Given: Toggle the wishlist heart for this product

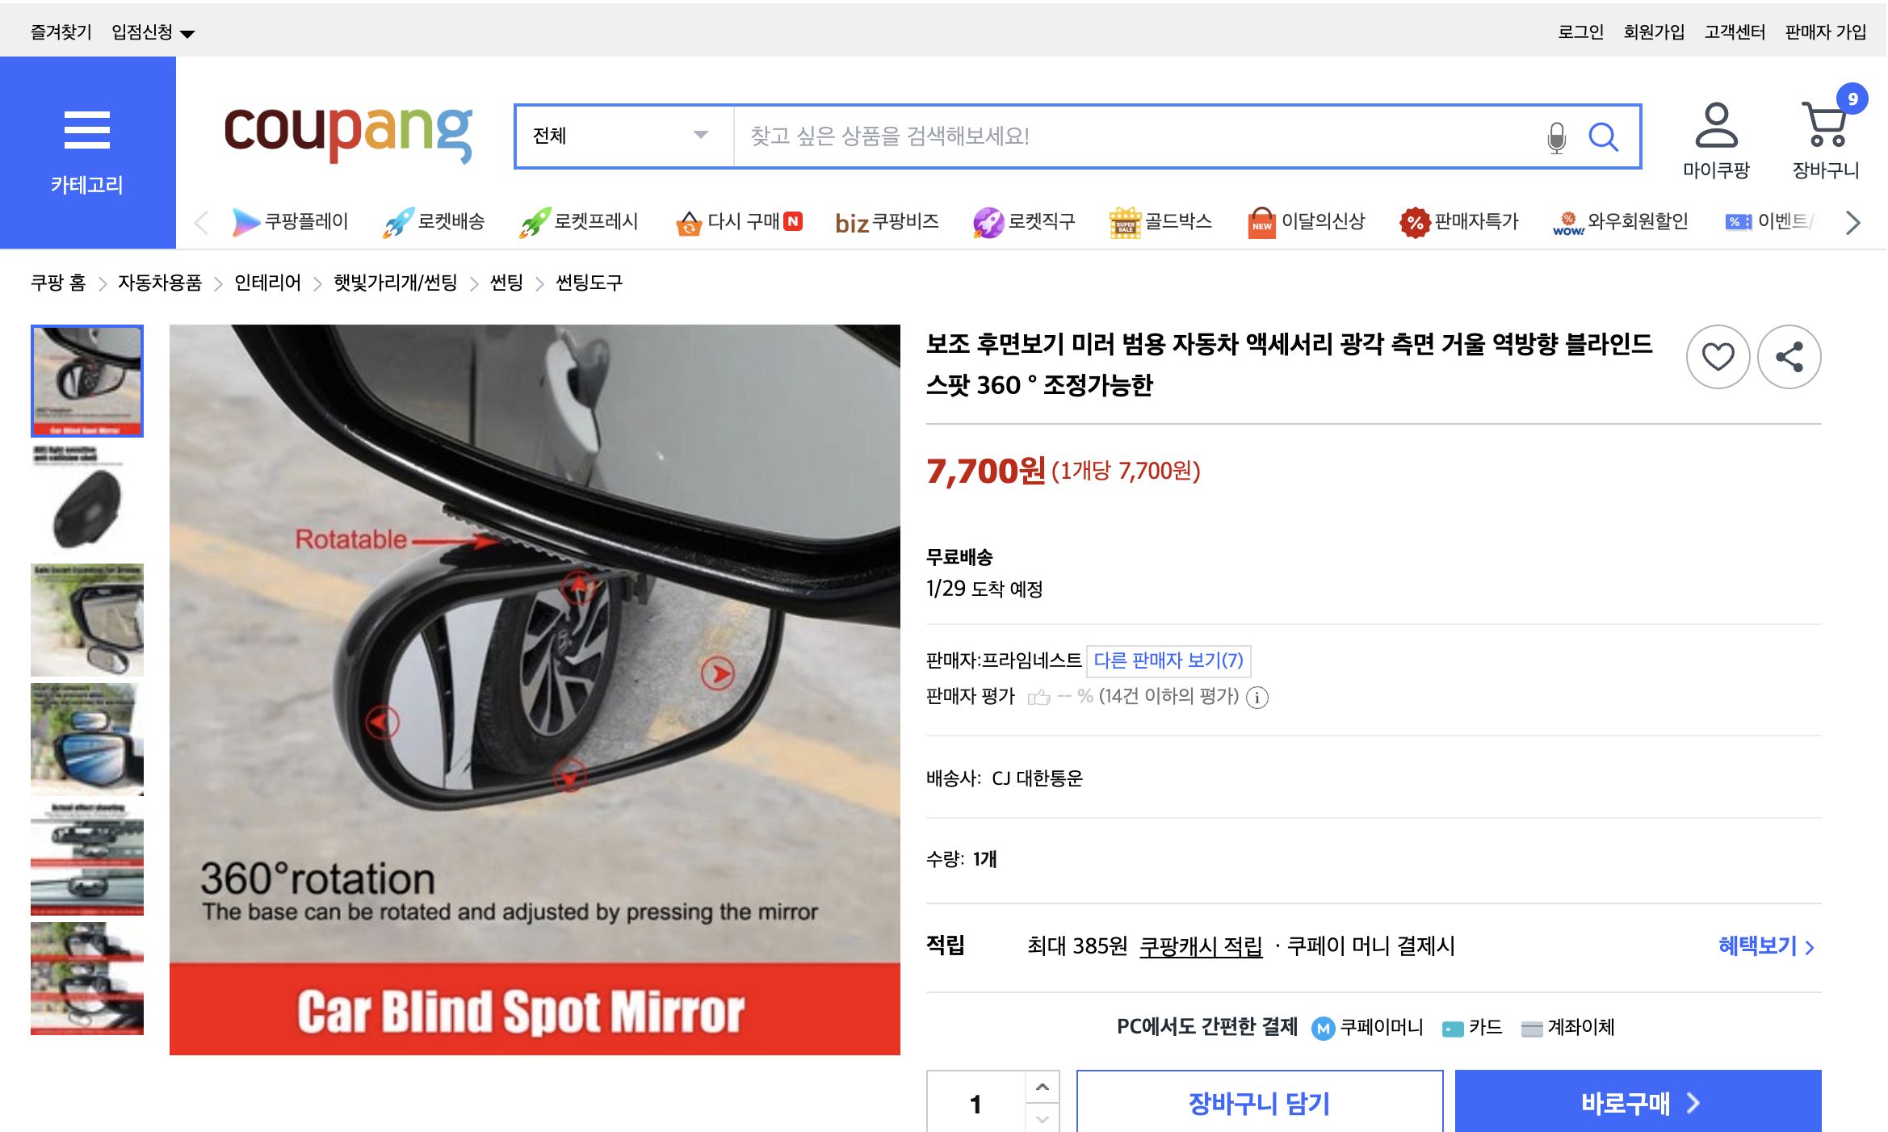Looking at the screenshot, I should (1718, 356).
